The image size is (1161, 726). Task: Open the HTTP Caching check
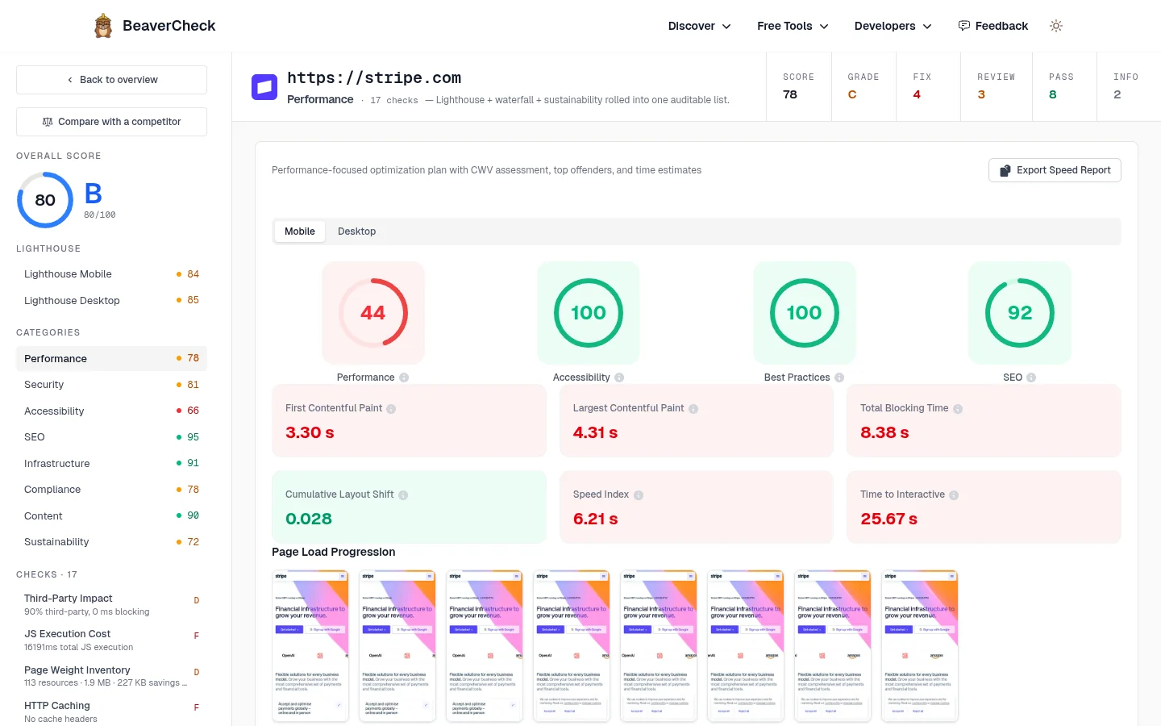click(111, 711)
